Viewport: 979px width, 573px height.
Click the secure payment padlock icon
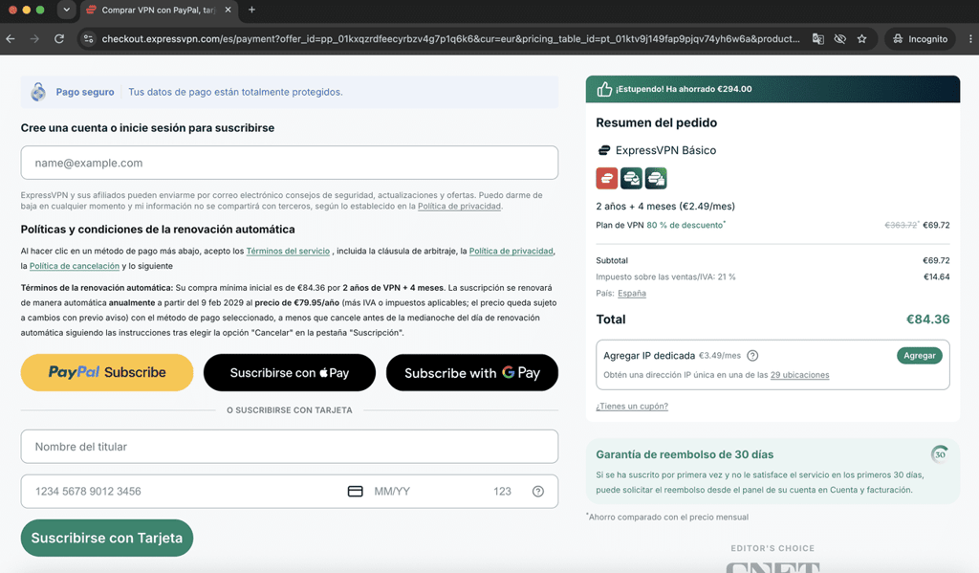(38, 92)
